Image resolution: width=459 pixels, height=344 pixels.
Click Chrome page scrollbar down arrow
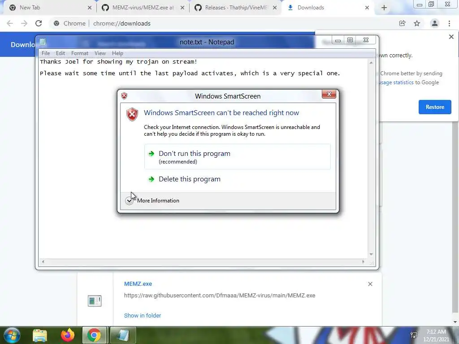click(x=455, y=322)
